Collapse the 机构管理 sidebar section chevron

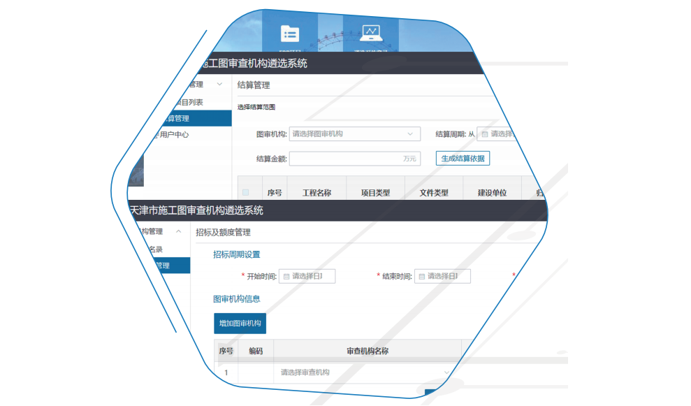[179, 231]
